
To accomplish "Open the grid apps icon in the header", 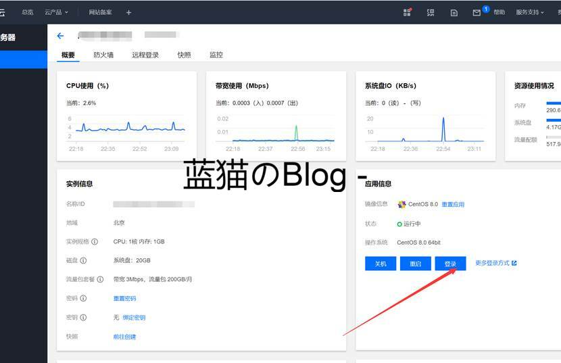I will click(407, 12).
